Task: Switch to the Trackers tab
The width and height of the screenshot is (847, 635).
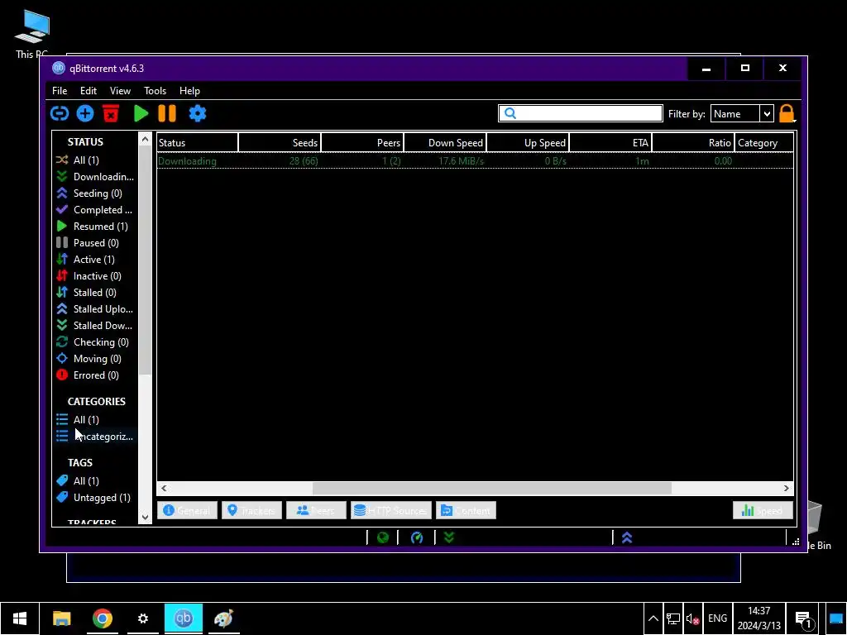Action: (251, 510)
